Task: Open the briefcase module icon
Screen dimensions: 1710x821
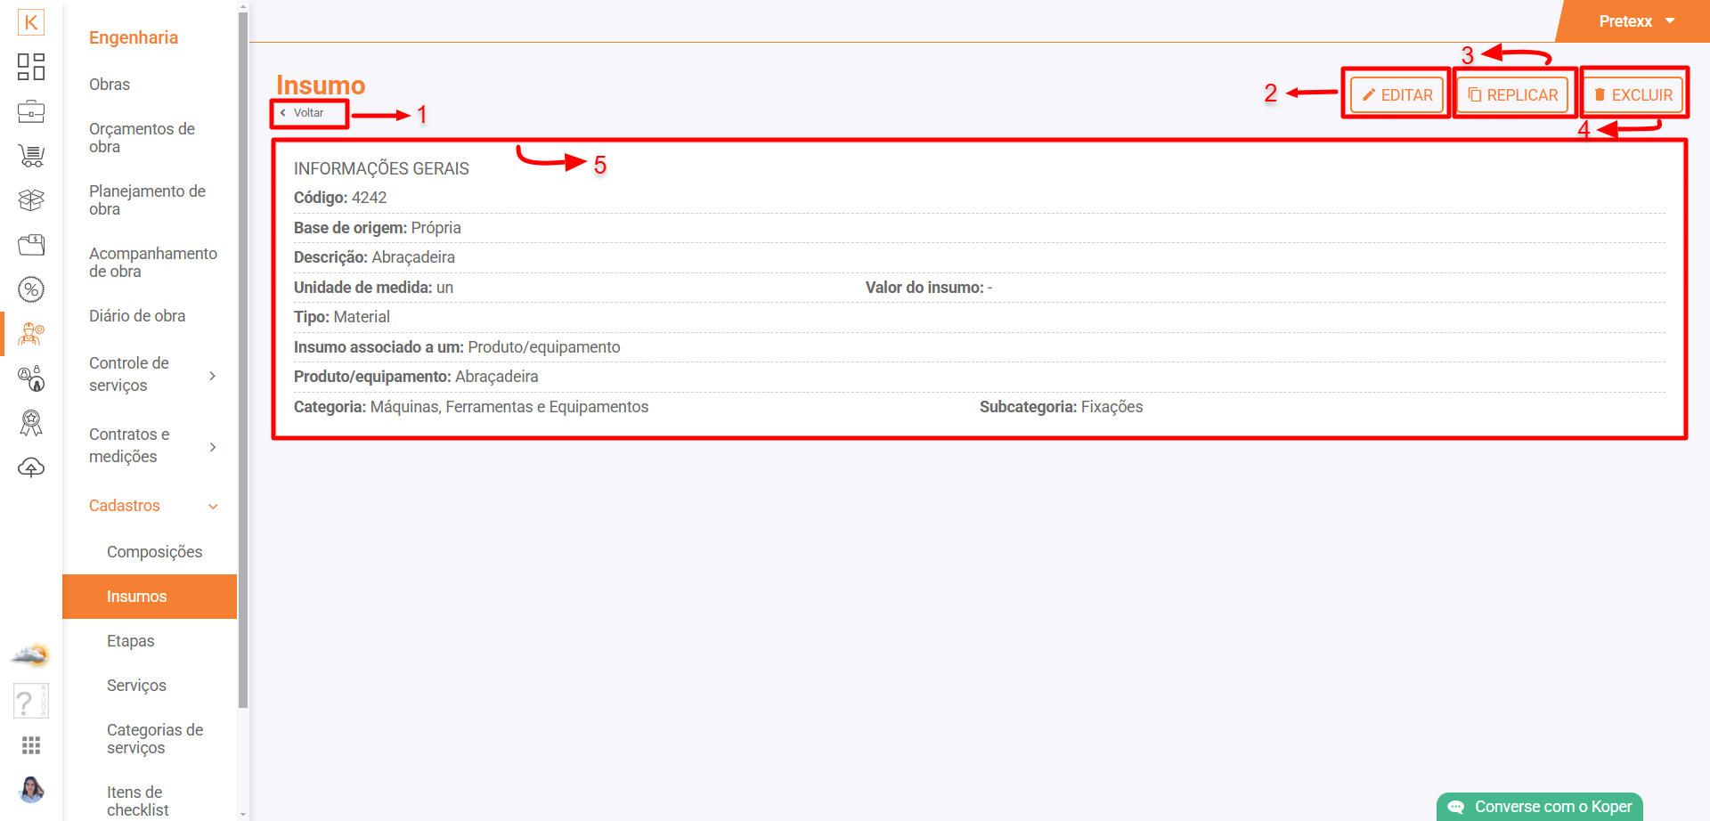Action: click(x=31, y=111)
